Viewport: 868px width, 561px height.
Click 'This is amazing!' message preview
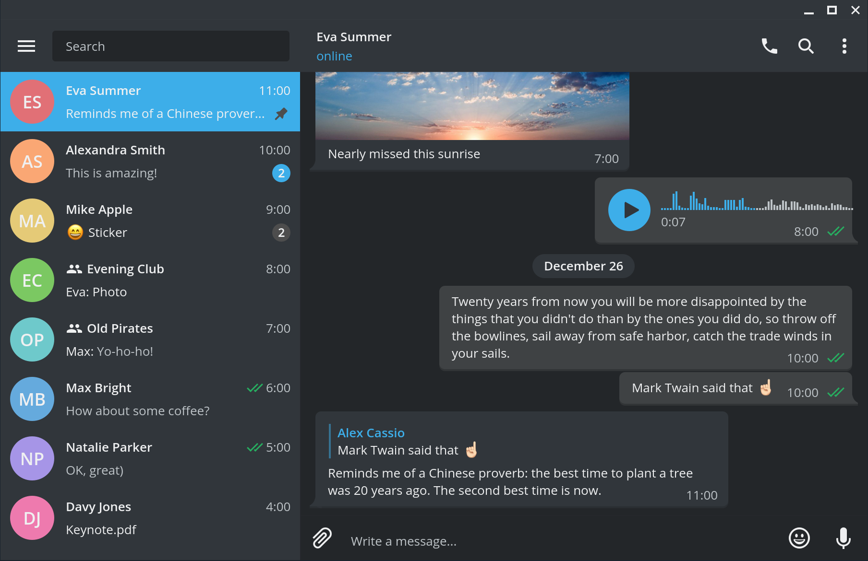coord(111,173)
